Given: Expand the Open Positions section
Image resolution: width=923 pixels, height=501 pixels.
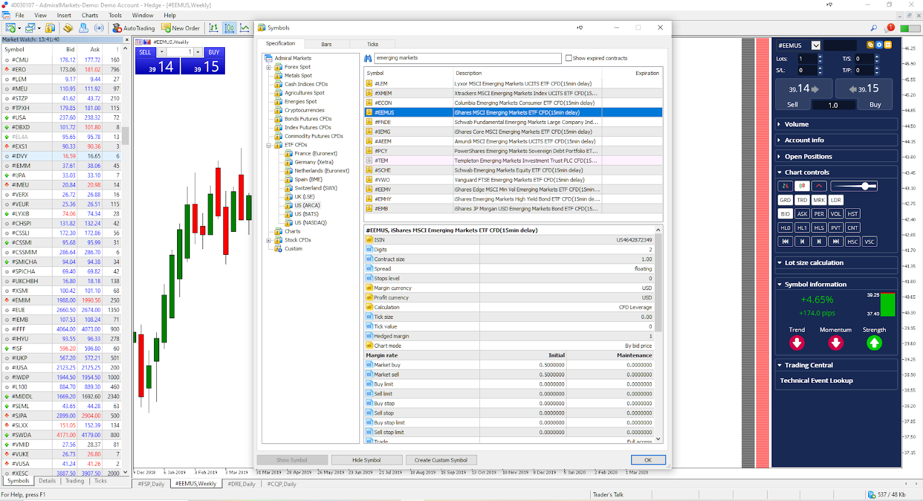Looking at the screenshot, I should tap(836, 156).
